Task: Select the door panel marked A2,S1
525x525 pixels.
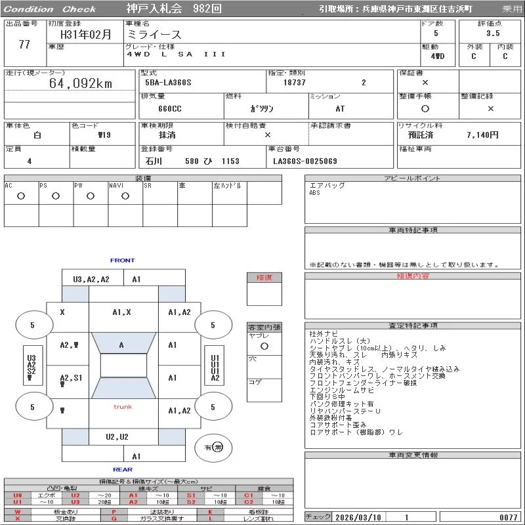Action: pyautogui.click(x=71, y=379)
